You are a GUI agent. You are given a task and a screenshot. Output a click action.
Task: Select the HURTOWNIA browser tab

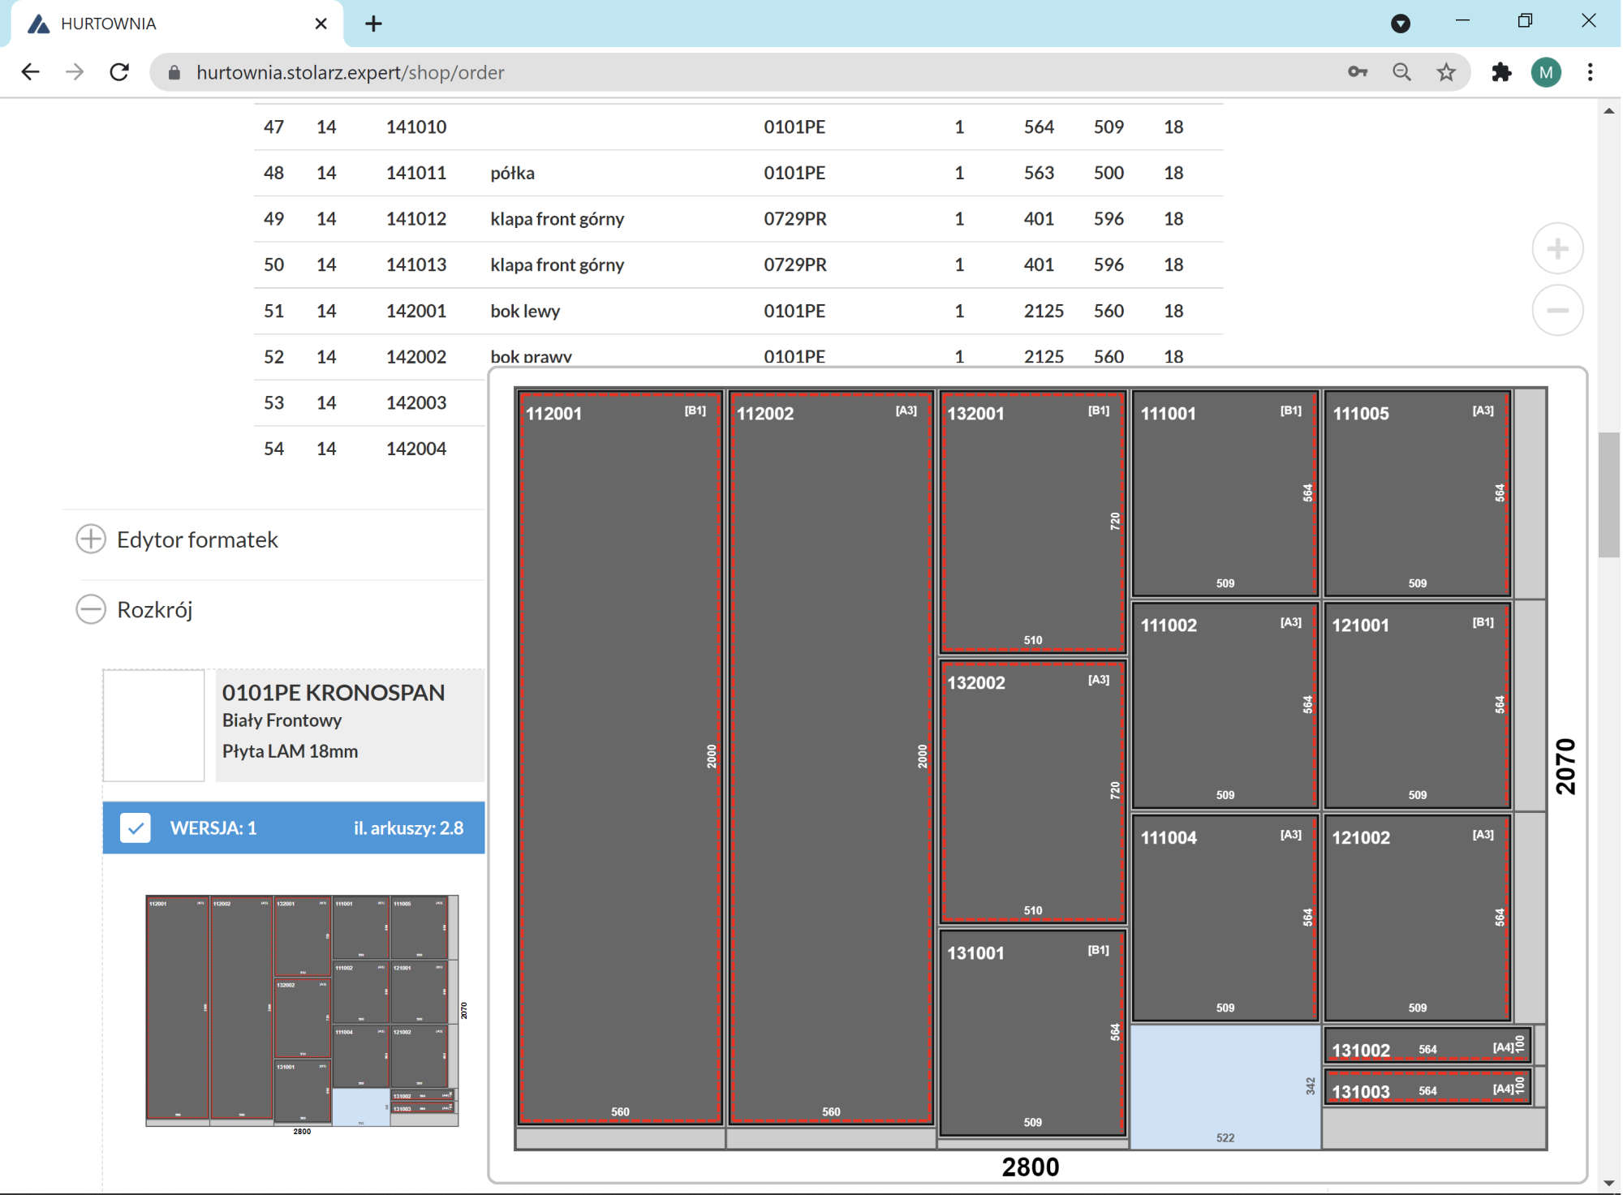tap(162, 24)
